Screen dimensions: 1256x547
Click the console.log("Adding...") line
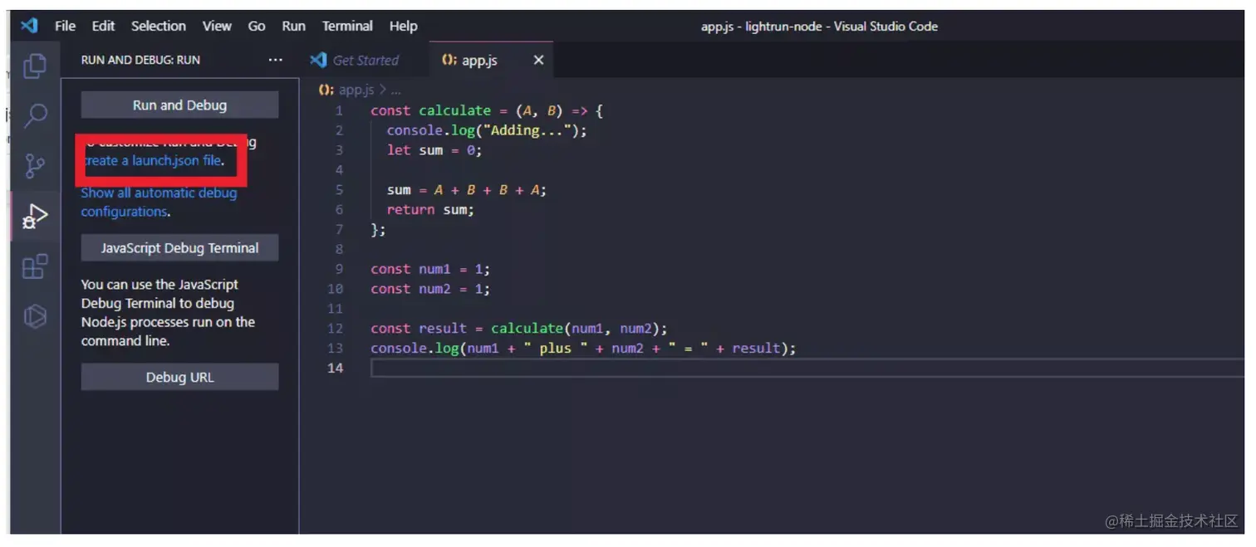[x=487, y=130]
